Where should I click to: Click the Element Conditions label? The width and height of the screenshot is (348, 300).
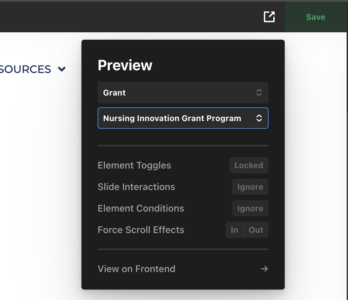point(141,208)
